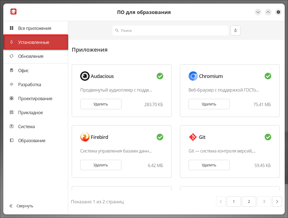
Task: Click the Office category icon
Action: tap(12, 70)
